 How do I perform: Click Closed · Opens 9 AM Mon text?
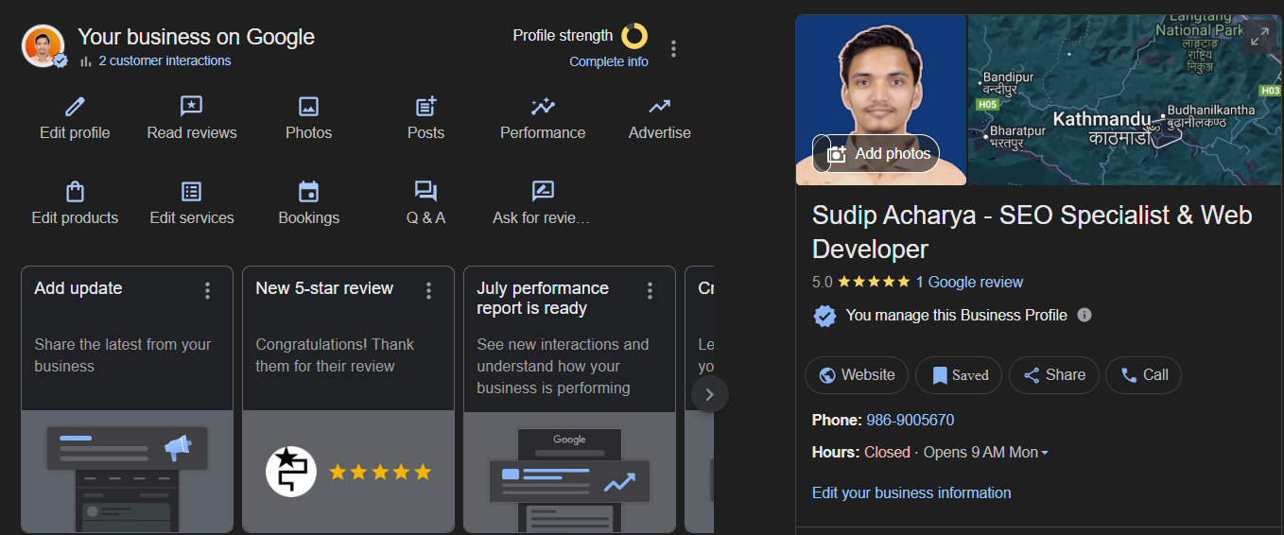coord(951,453)
